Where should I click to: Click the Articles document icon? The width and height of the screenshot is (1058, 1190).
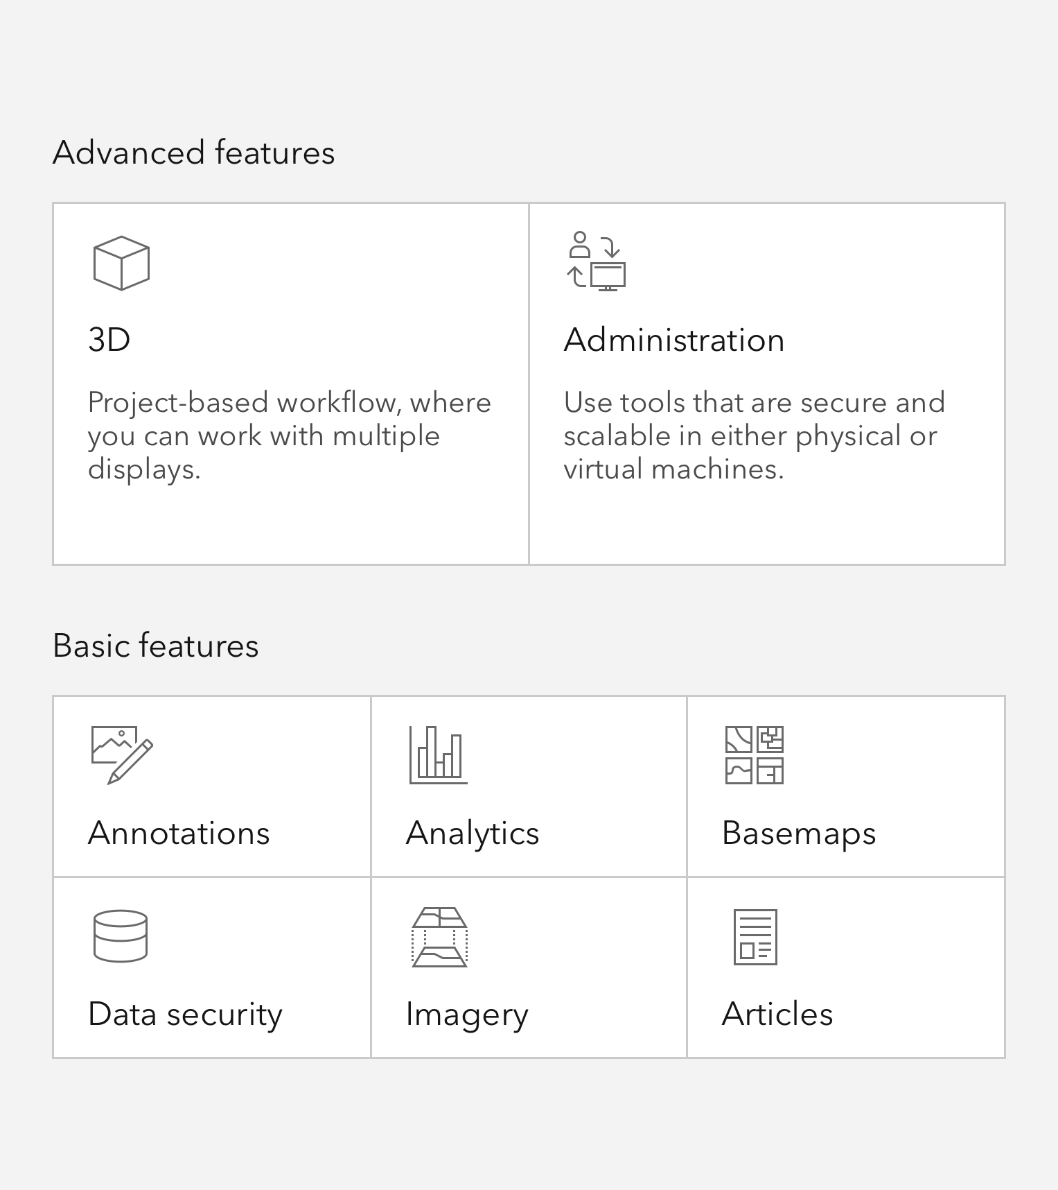[755, 937]
